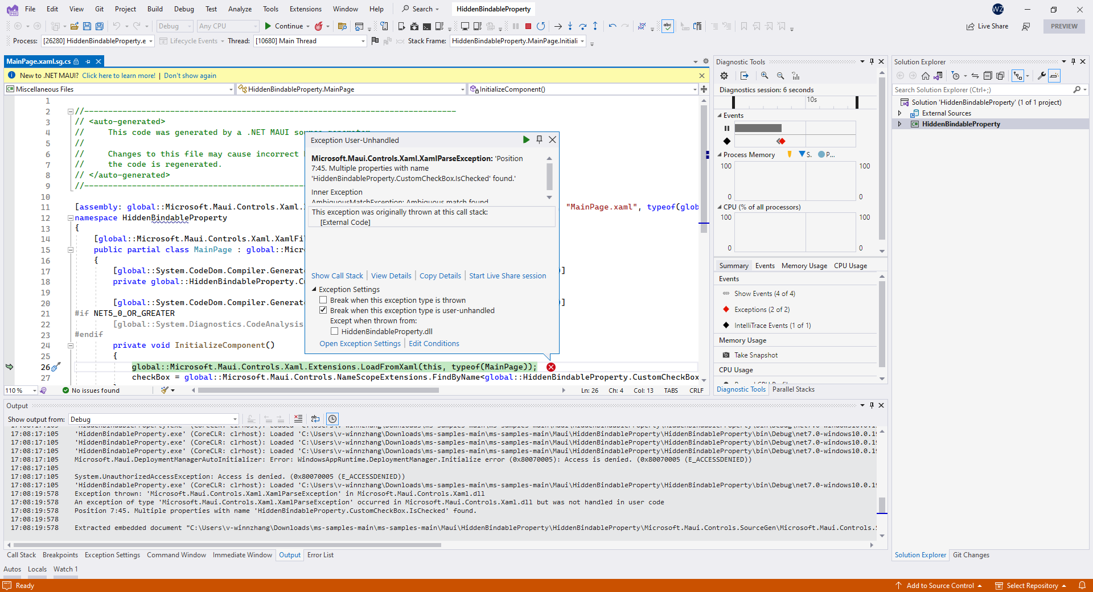Click the Restart debug session icon
The height and width of the screenshot is (592, 1093).
541,26
